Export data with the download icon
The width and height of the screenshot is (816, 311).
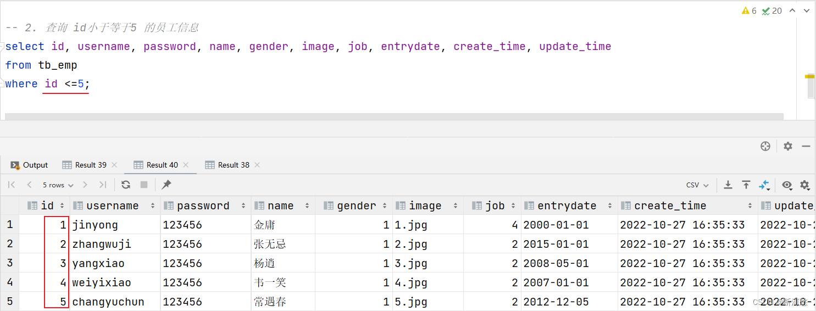point(728,185)
